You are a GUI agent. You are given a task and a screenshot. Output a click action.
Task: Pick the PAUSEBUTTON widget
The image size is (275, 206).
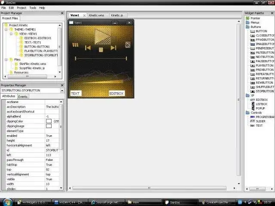pos(262,61)
